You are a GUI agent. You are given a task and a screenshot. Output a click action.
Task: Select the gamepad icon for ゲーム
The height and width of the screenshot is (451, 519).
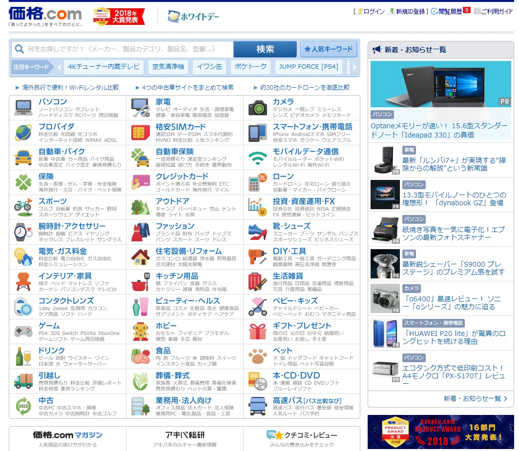point(23,331)
